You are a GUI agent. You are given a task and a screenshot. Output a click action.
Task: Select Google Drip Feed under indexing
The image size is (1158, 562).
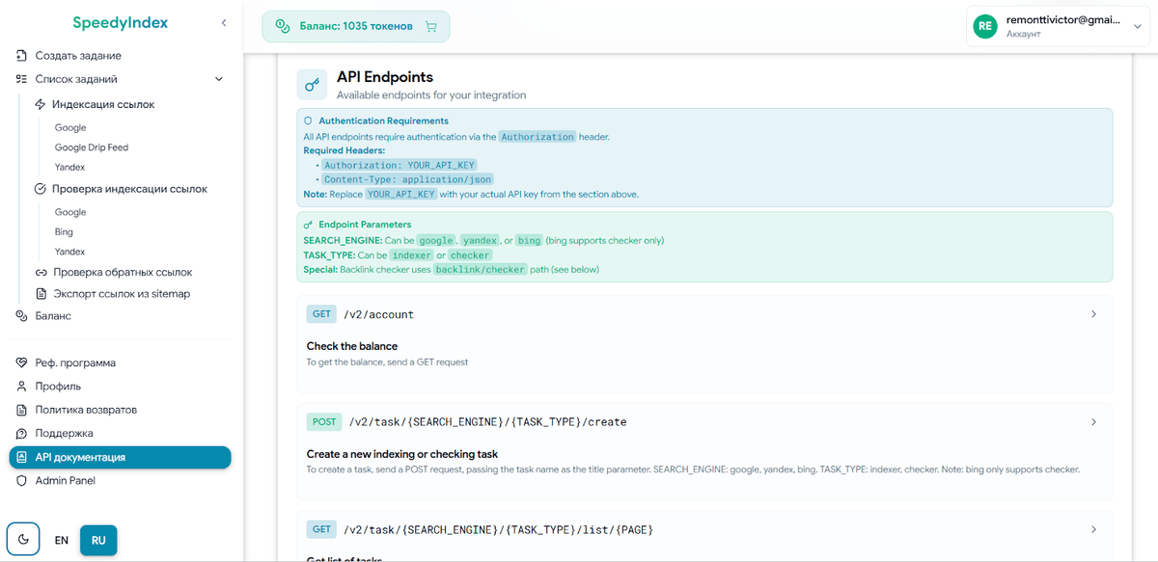(x=92, y=147)
